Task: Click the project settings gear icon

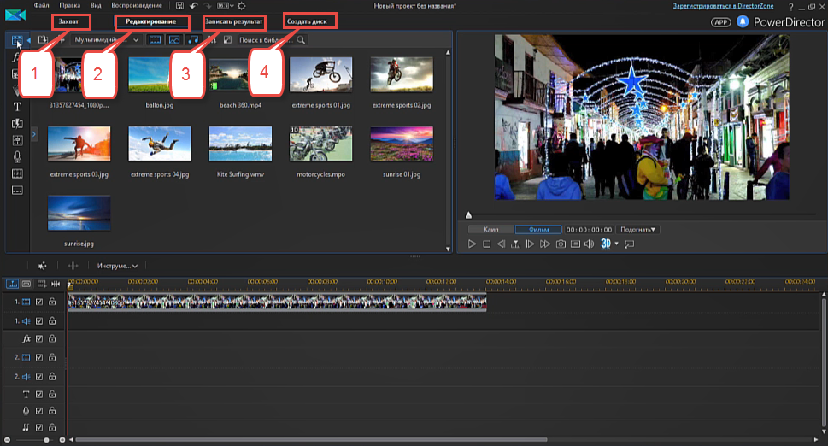Action: click(x=241, y=6)
